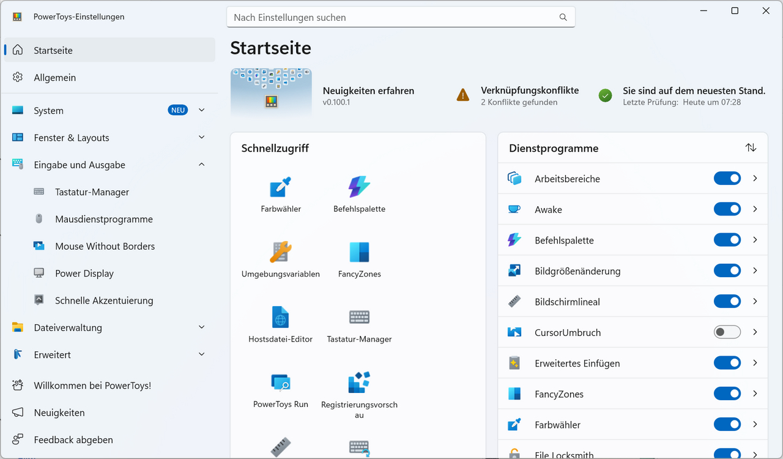Turn off the Awake switch
783x459 pixels.
[x=727, y=209]
